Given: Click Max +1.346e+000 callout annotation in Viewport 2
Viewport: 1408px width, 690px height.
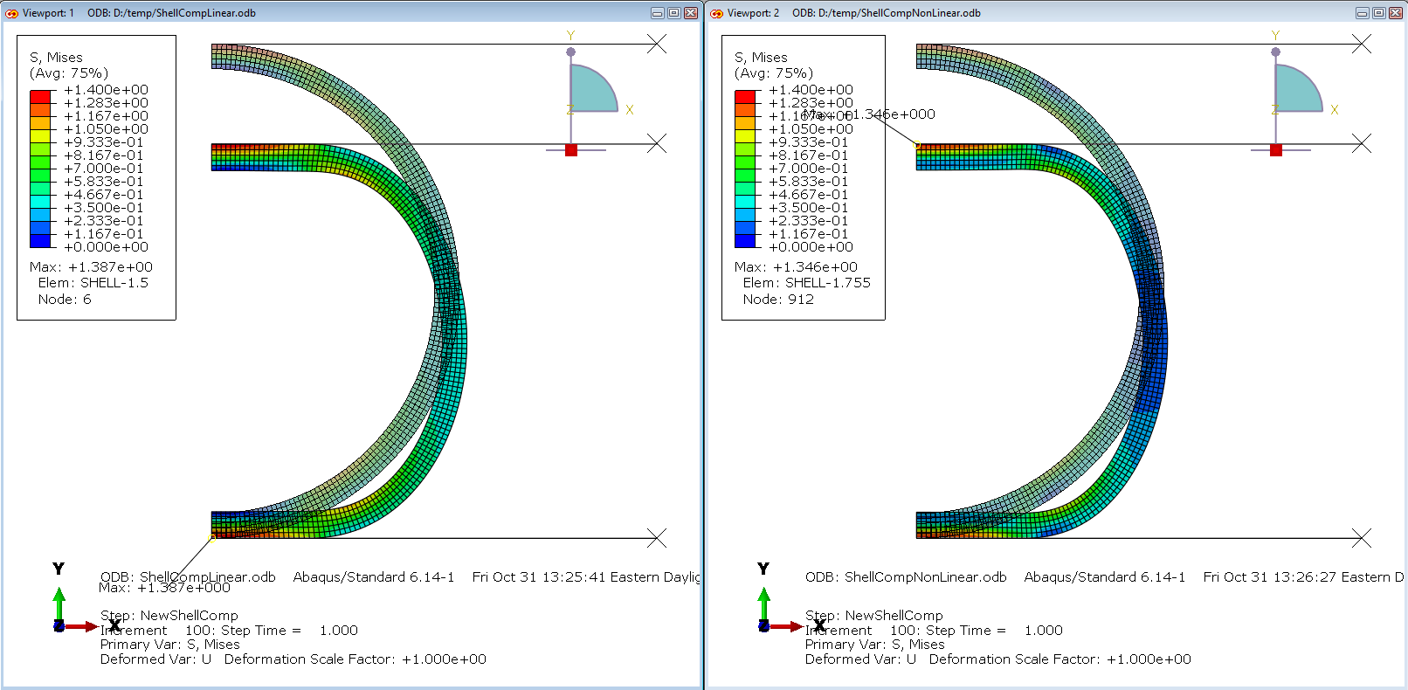Looking at the screenshot, I should pos(869,114).
